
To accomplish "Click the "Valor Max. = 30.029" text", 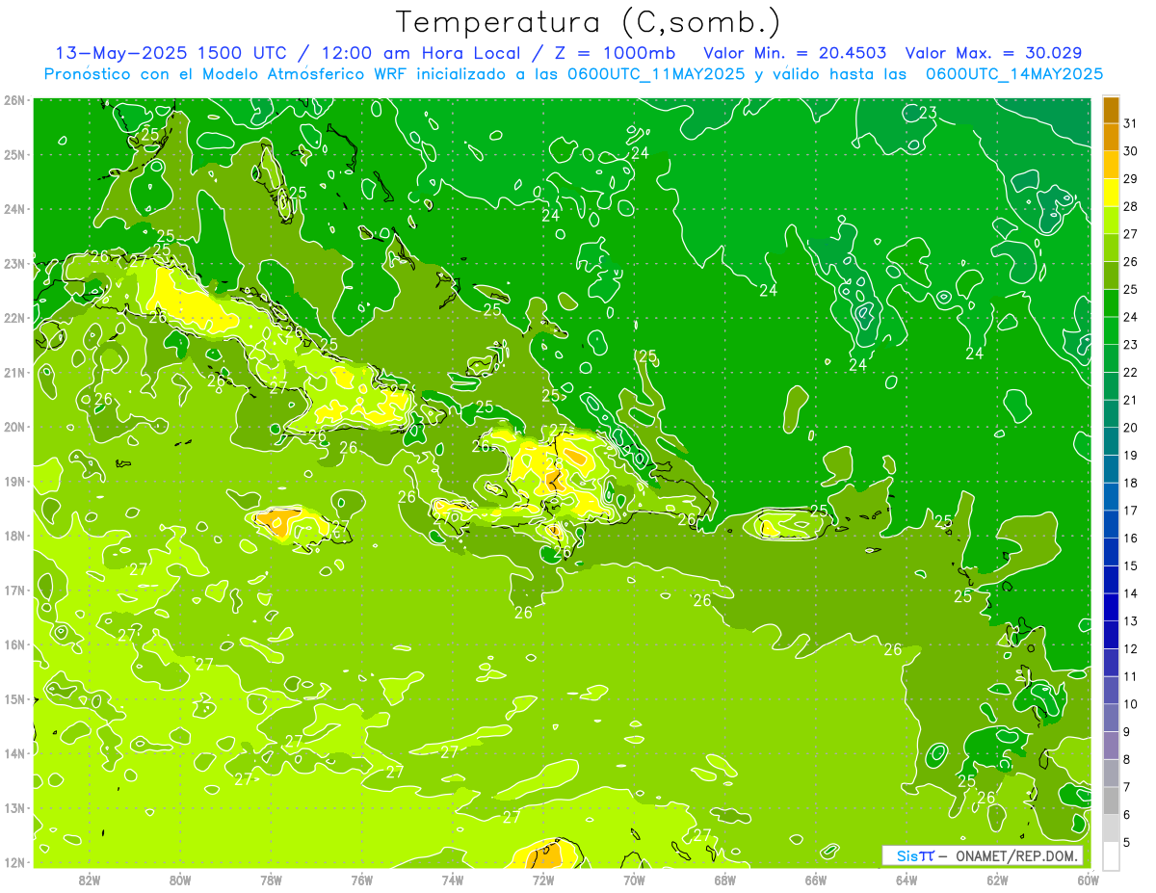I will click(x=994, y=53).
